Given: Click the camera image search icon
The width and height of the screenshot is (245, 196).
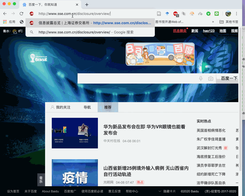Looking at the screenshot, I should (211, 78).
